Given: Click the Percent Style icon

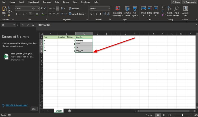Looking at the screenshot, I should [x=96, y=14].
